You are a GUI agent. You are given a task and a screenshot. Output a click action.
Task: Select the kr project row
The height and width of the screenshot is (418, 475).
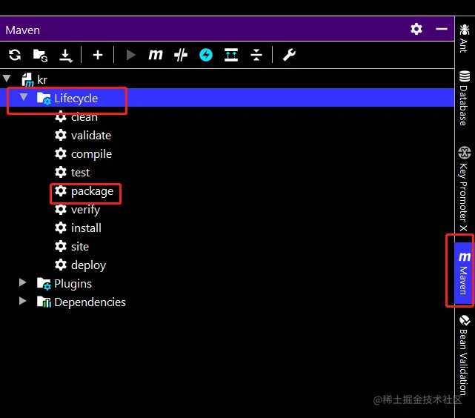pos(227,79)
